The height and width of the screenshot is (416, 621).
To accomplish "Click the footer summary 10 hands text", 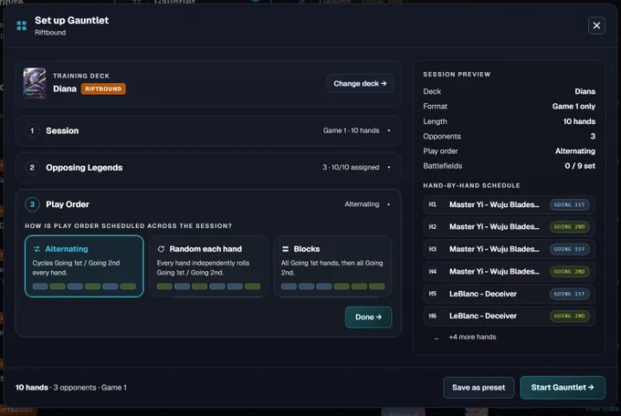I will click(x=32, y=388).
